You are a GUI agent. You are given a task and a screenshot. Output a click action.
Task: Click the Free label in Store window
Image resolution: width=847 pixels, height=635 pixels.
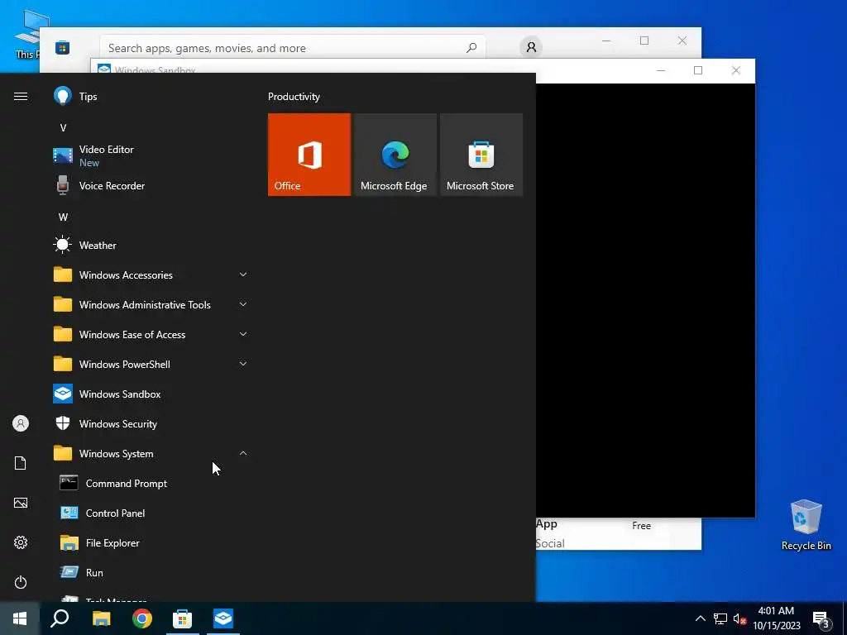click(641, 525)
